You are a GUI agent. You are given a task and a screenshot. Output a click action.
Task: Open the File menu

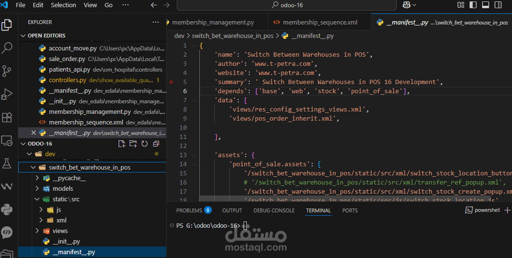pos(20,5)
